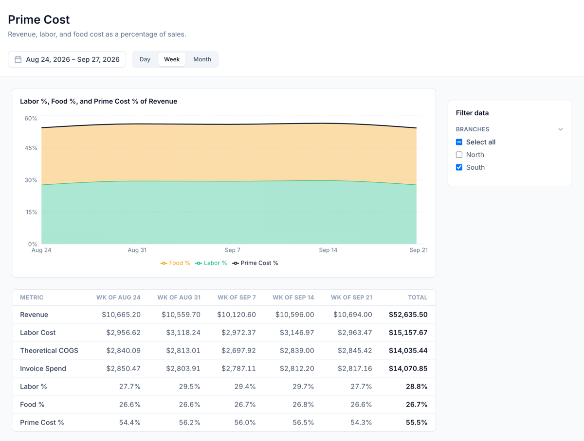The width and height of the screenshot is (584, 441).
Task: Click the WK OF SEP 14 column header
Action: pyautogui.click(x=293, y=298)
